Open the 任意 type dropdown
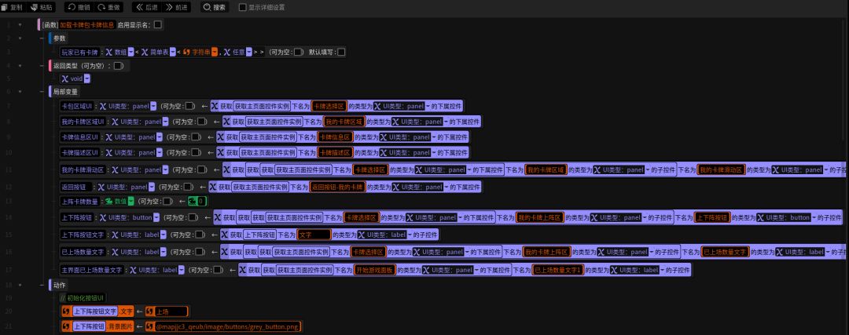The width and height of the screenshot is (849, 335). (x=249, y=53)
